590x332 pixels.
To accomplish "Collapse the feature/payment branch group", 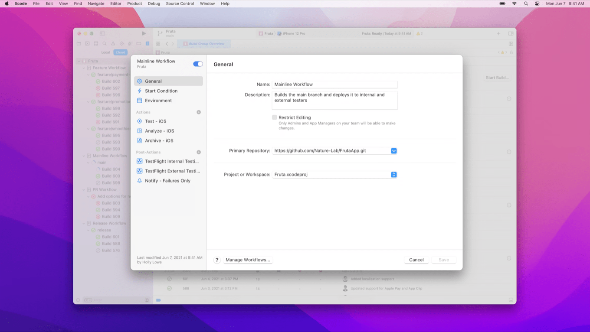I will click(x=88, y=75).
